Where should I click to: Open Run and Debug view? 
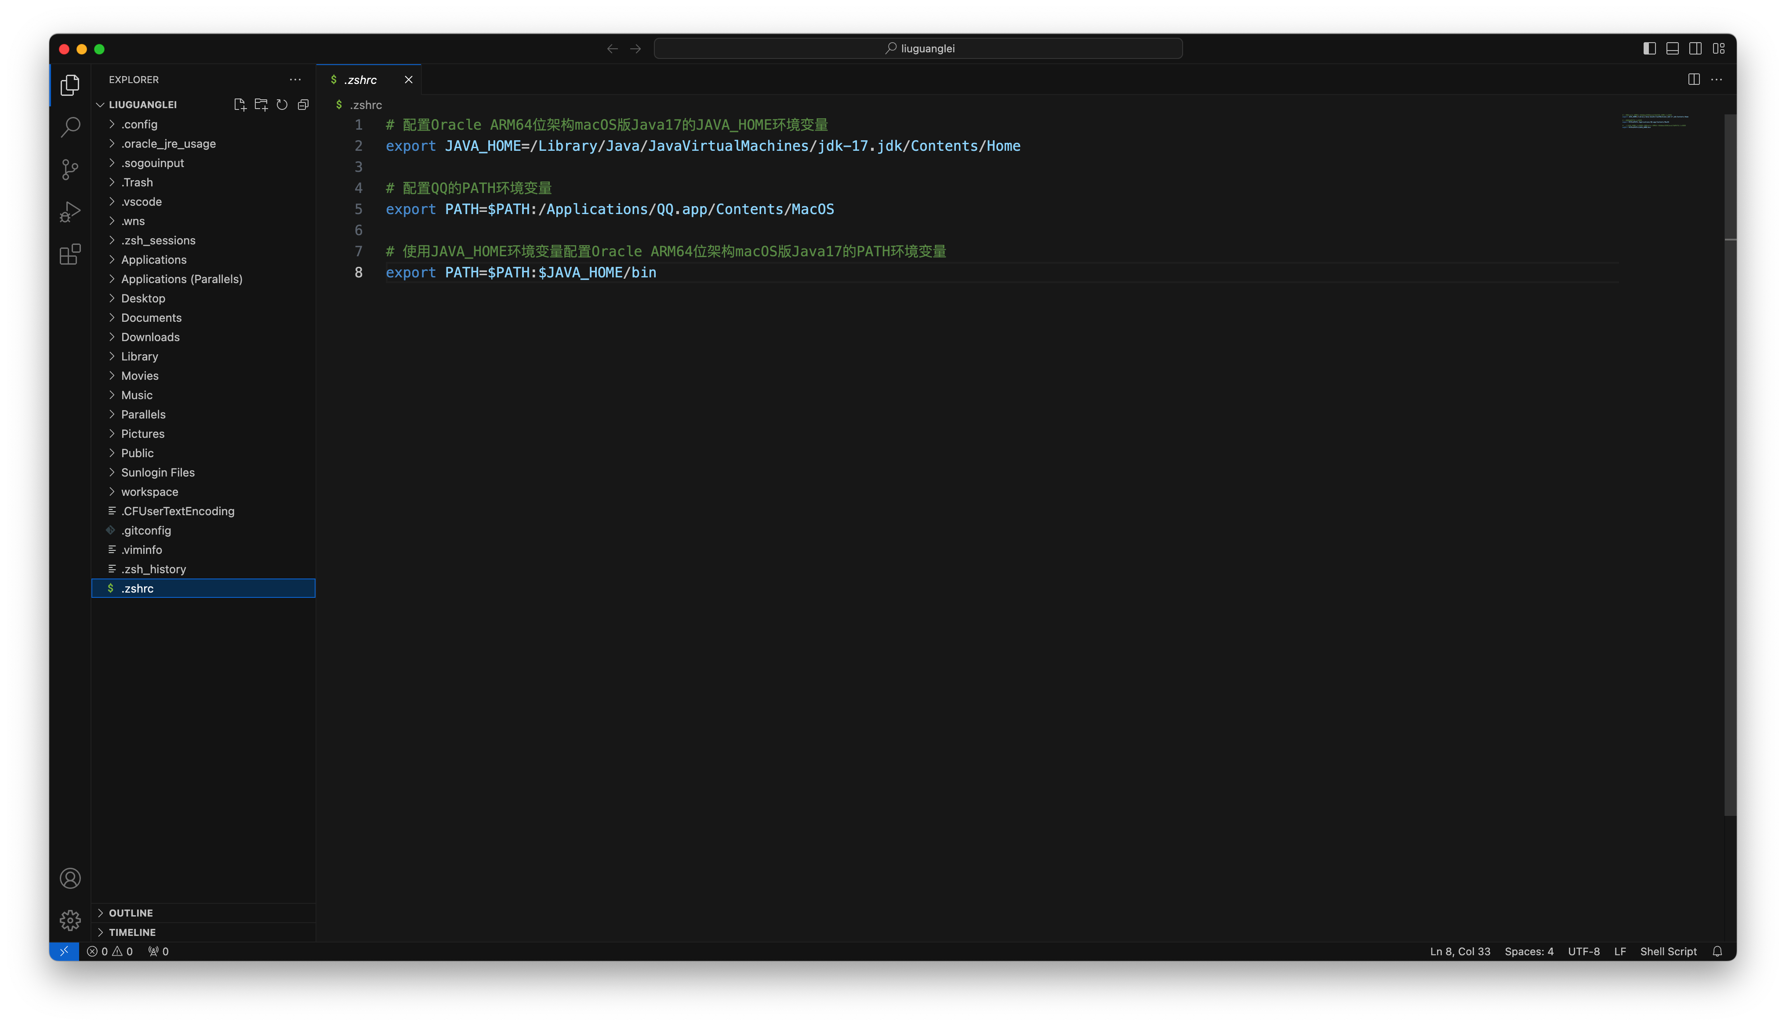tap(70, 212)
